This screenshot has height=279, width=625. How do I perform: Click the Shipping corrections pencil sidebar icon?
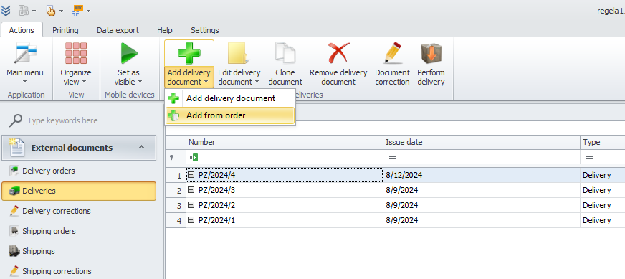pos(14,270)
